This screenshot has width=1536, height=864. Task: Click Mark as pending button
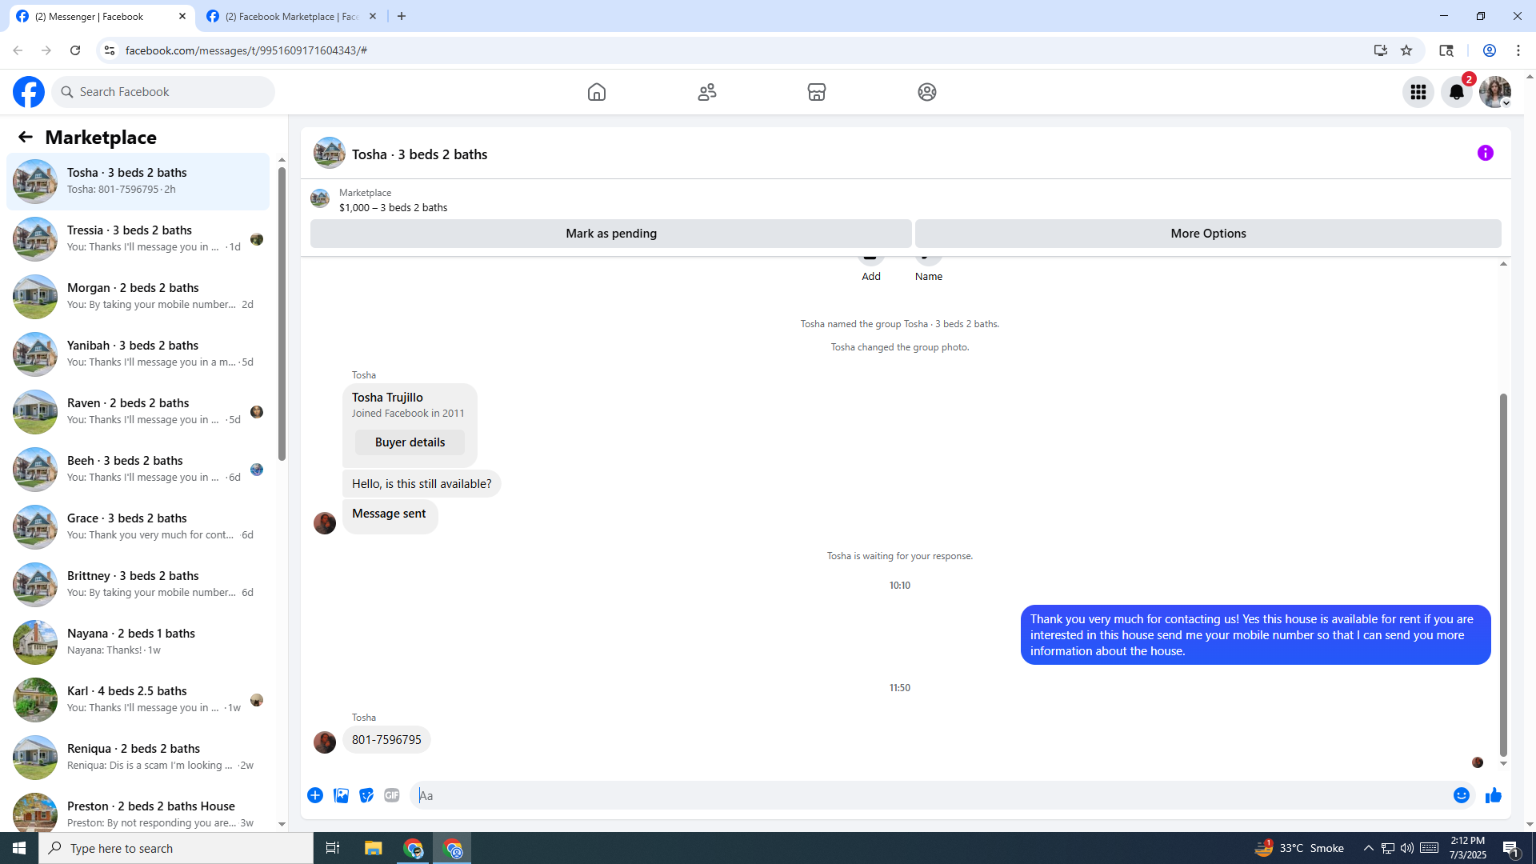(610, 234)
